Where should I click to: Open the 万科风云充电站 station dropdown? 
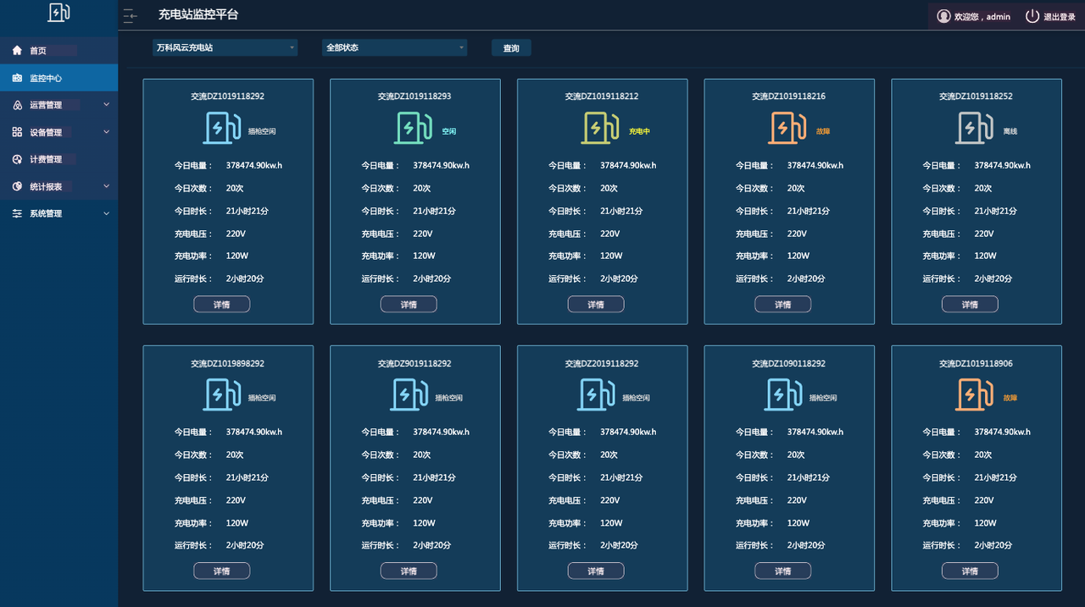[x=225, y=47]
